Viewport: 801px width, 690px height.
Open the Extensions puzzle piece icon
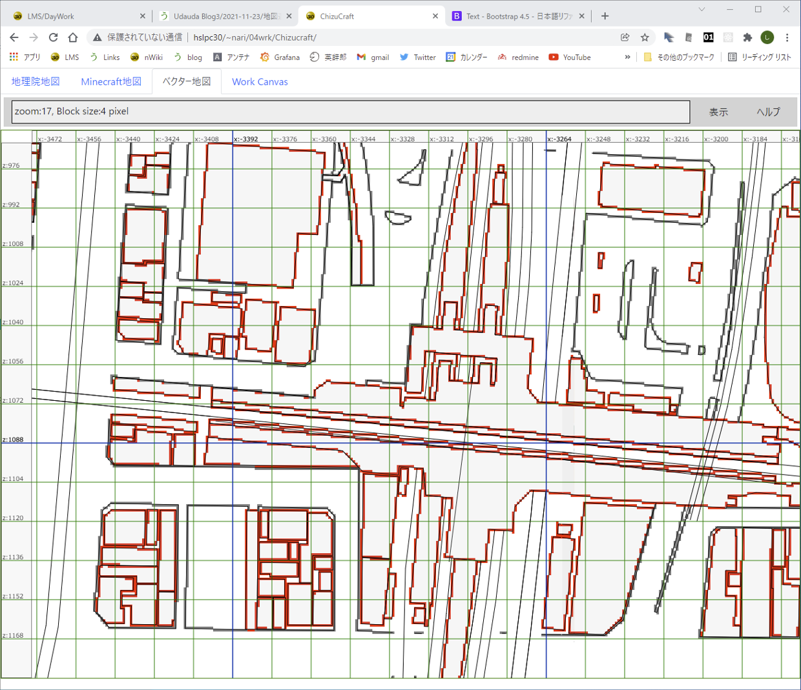point(747,37)
